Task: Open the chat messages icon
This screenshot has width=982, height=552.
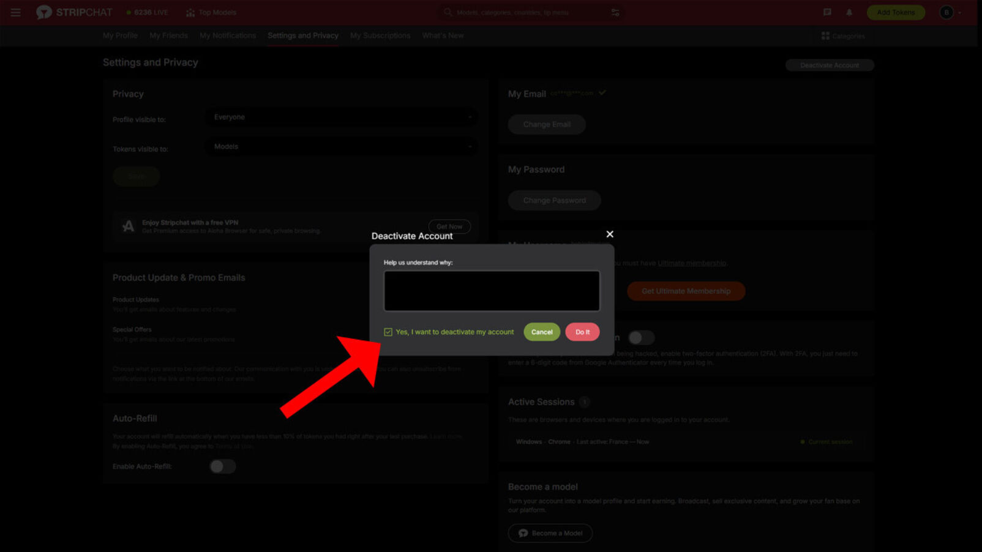Action: [x=828, y=12]
